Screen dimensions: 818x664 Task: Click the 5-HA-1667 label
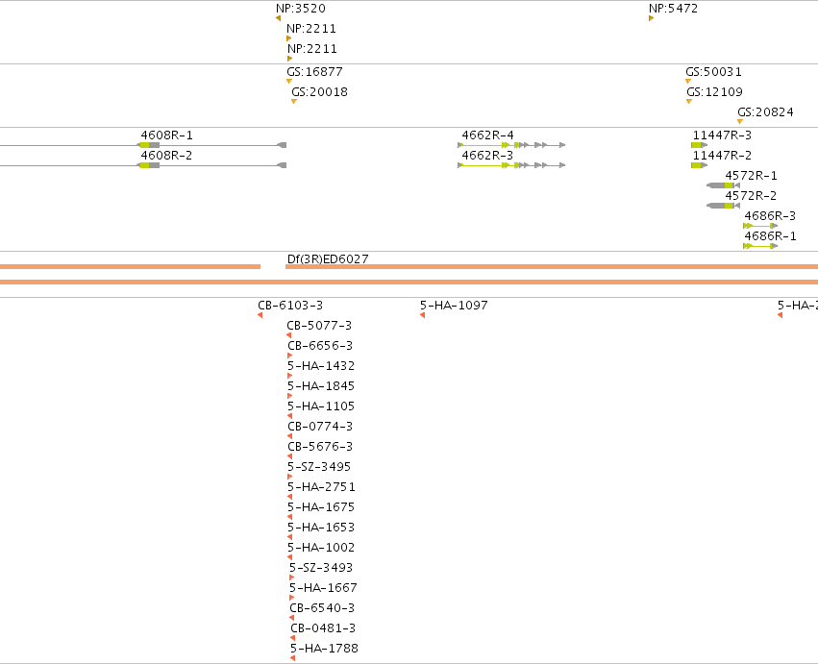pos(323,588)
